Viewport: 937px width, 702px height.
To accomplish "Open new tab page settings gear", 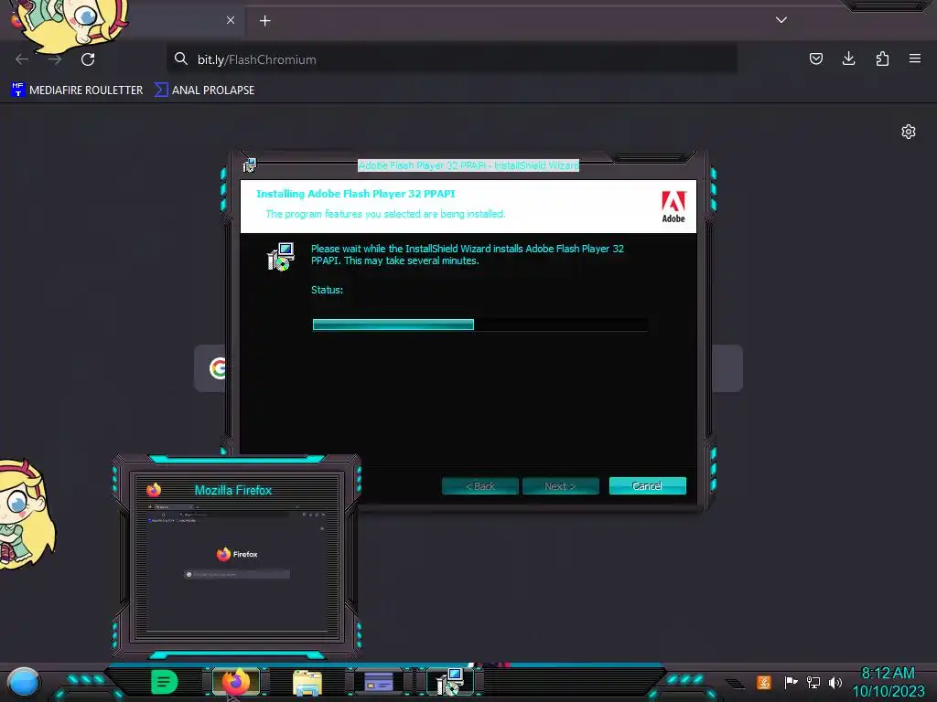I will [909, 132].
